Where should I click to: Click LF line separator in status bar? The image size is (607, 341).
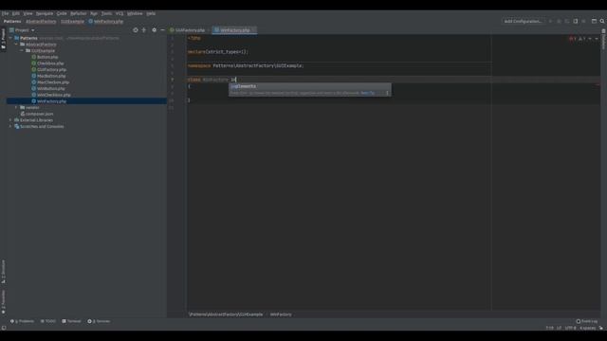pyautogui.click(x=559, y=329)
